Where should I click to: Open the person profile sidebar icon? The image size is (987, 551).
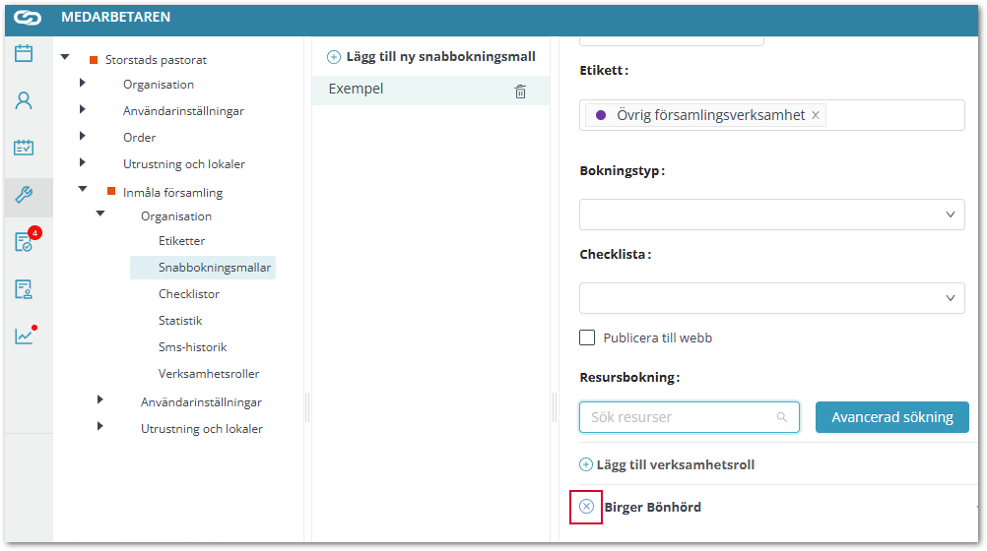click(24, 100)
